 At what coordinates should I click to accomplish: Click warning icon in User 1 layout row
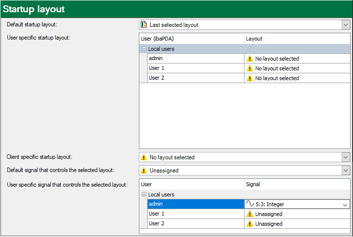(x=250, y=68)
